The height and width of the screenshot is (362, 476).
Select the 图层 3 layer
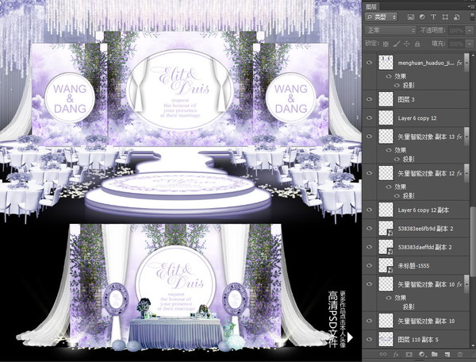(416, 99)
